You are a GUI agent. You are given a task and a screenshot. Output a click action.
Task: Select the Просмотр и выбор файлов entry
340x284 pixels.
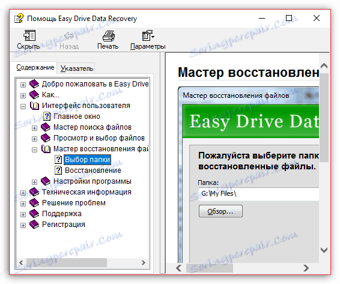(x=99, y=138)
